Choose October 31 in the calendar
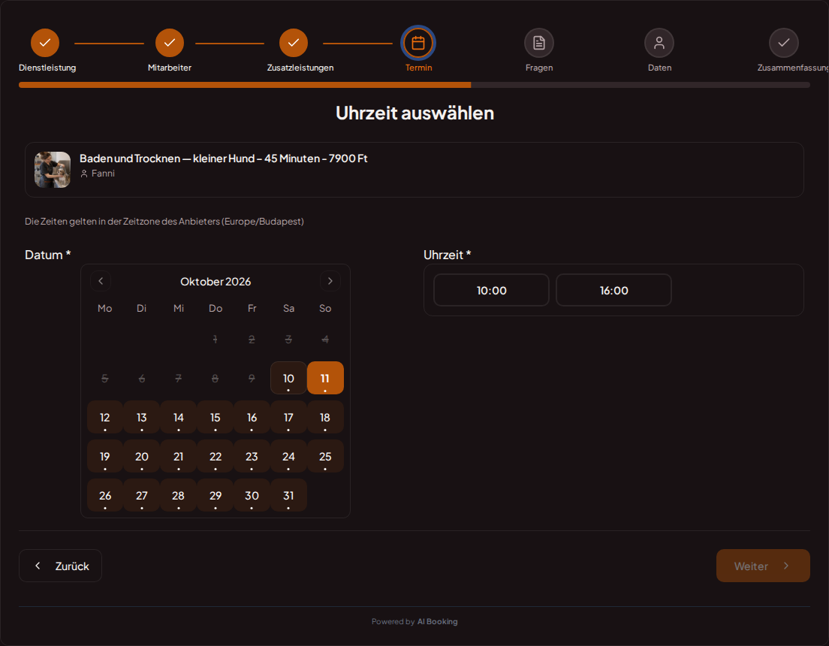 click(288, 495)
